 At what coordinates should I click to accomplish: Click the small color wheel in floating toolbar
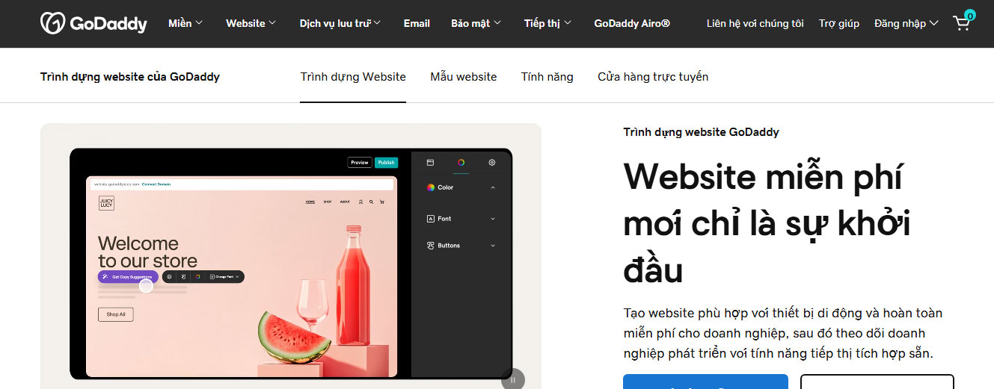[197, 276]
